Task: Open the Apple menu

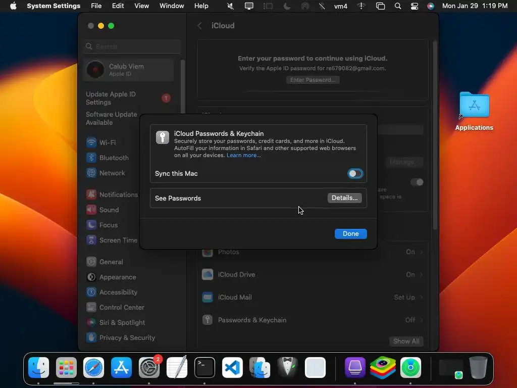Action: [13, 6]
